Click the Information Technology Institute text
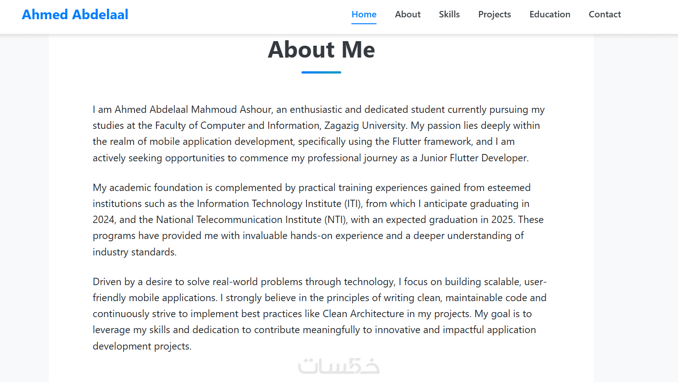This screenshot has width=678, height=382. pyautogui.click(x=269, y=204)
